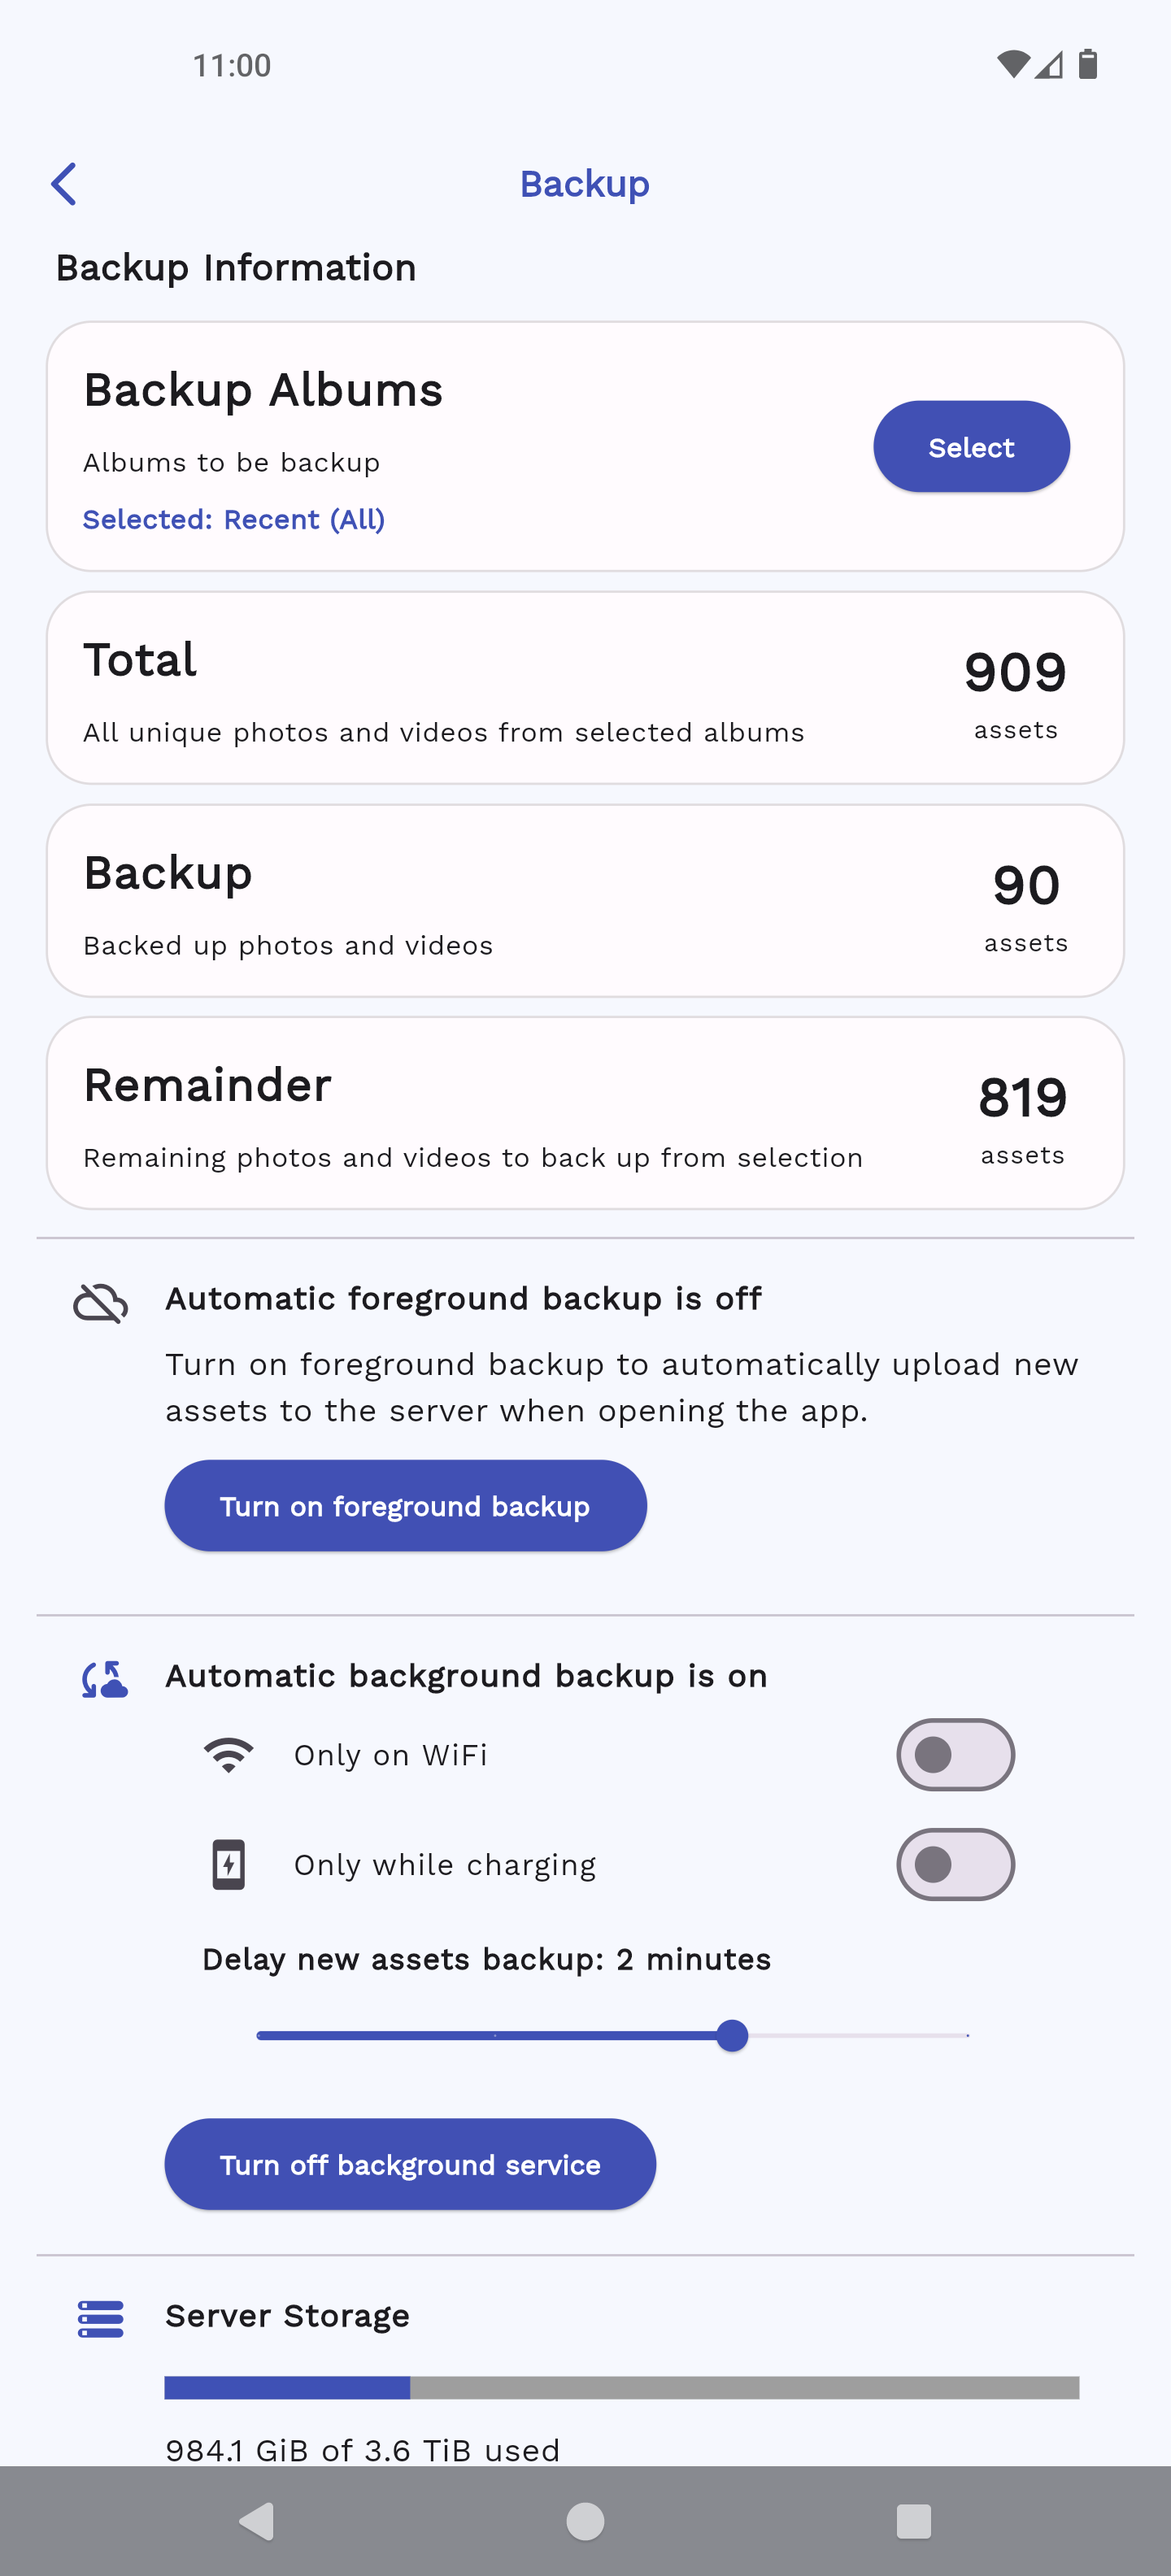The width and height of the screenshot is (1171, 2576).
Task: Tap the cloud-off foreground backup icon
Action: (100, 1301)
